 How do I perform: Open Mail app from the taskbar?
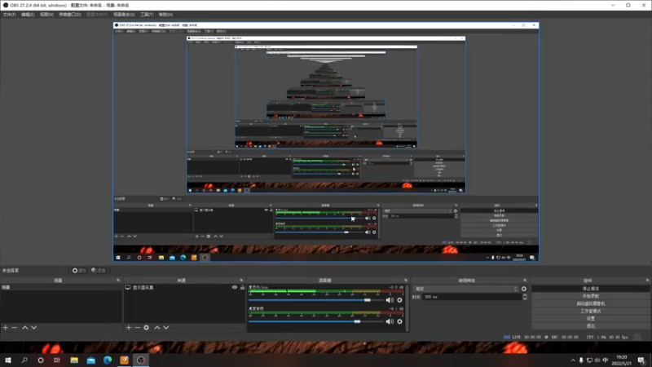pos(91,360)
